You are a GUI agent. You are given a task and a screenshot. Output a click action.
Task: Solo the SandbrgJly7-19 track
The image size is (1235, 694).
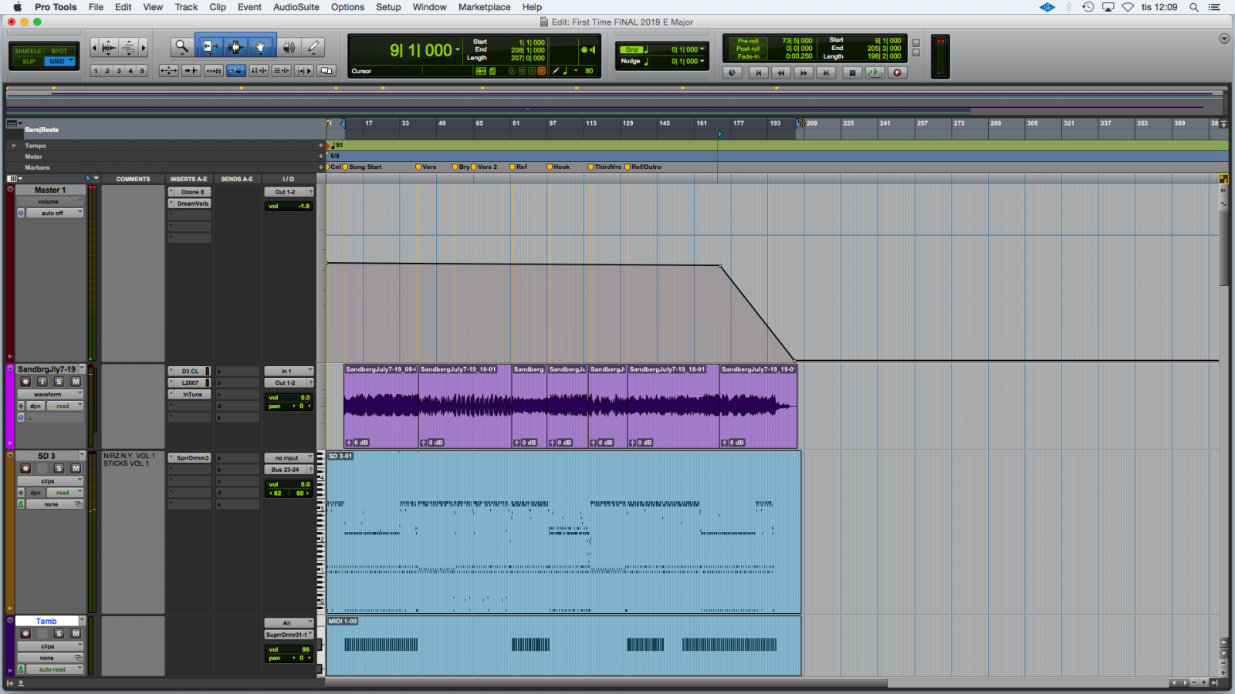(x=59, y=382)
